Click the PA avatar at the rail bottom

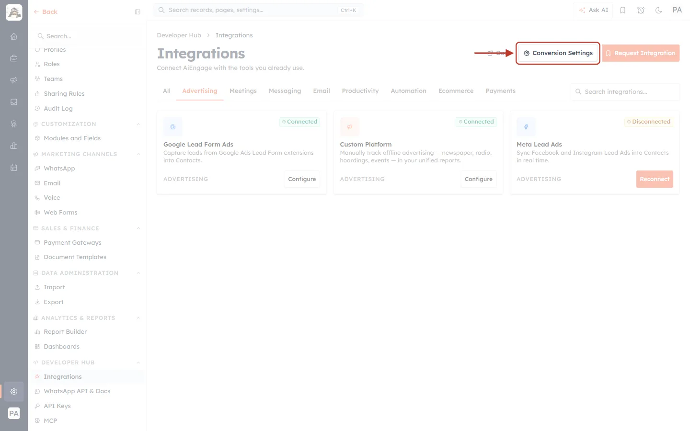14,414
